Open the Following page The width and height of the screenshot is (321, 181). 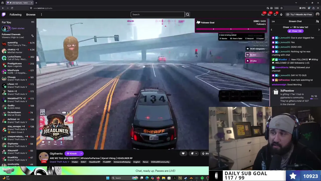pyautogui.click(x=16, y=15)
